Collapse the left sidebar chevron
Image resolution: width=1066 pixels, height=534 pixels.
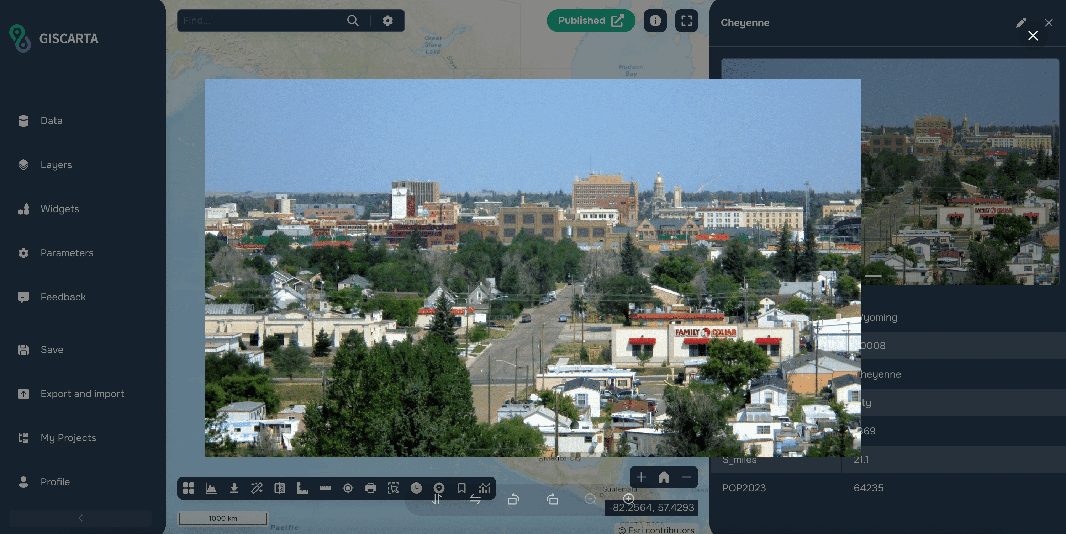pos(80,518)
